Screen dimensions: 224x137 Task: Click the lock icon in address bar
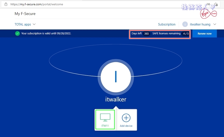click(x=6, y=4)
